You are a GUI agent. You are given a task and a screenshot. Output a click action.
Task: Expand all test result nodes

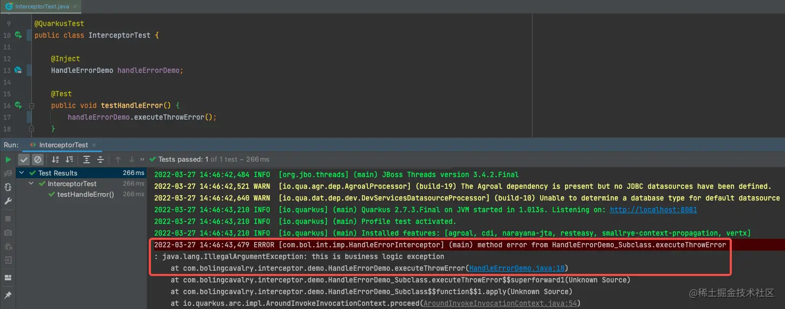(x=87, y=160)
